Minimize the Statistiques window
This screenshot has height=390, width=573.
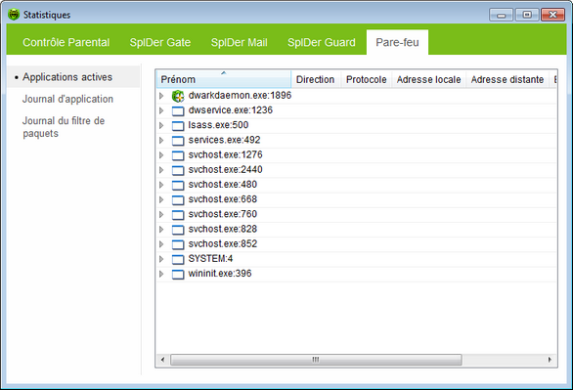point(501,15)
